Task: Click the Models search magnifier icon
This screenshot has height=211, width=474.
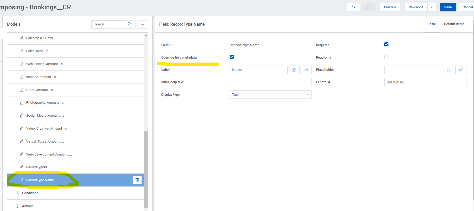Action: tap(130, 24)
